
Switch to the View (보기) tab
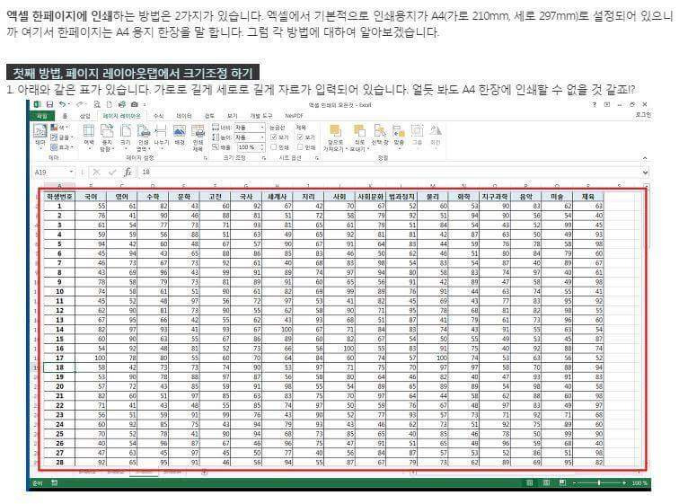click(x=233, y=116)
